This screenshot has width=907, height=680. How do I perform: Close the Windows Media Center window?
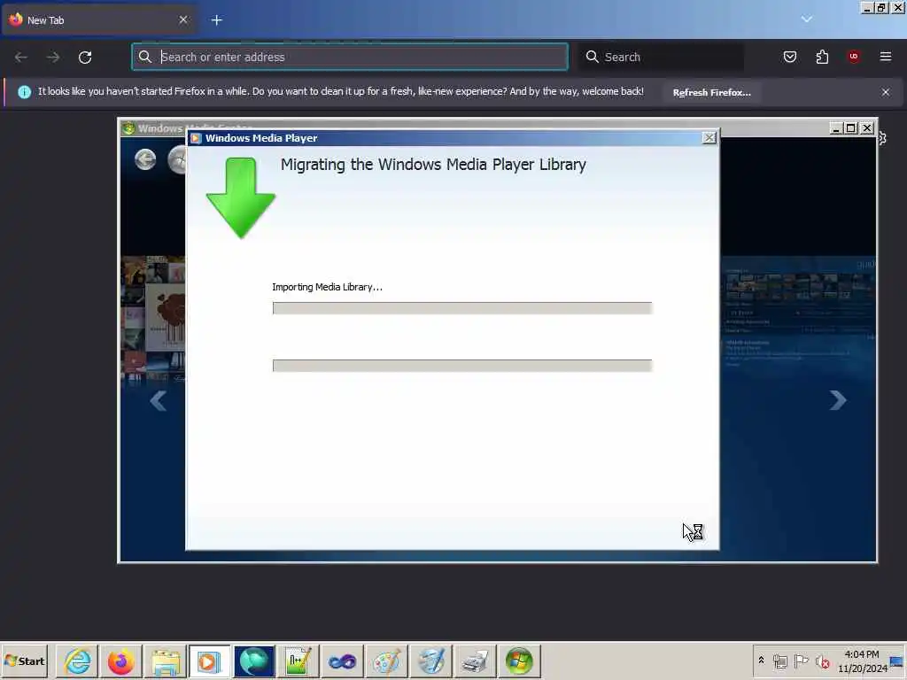tap(867, 128)
